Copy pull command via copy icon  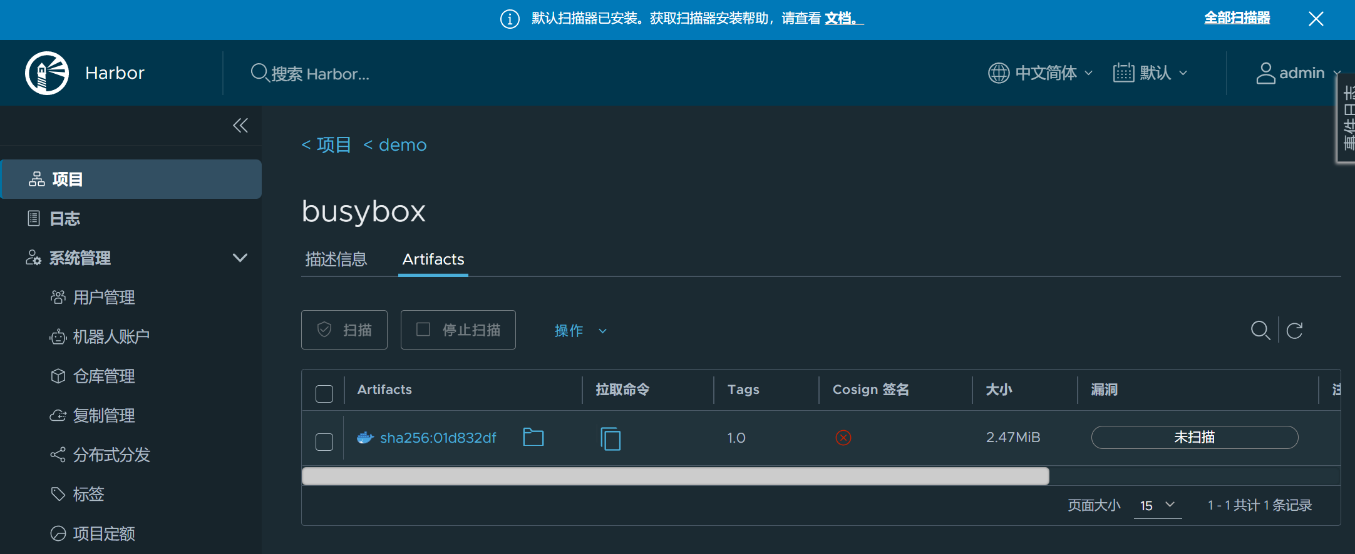click(611, 438)
